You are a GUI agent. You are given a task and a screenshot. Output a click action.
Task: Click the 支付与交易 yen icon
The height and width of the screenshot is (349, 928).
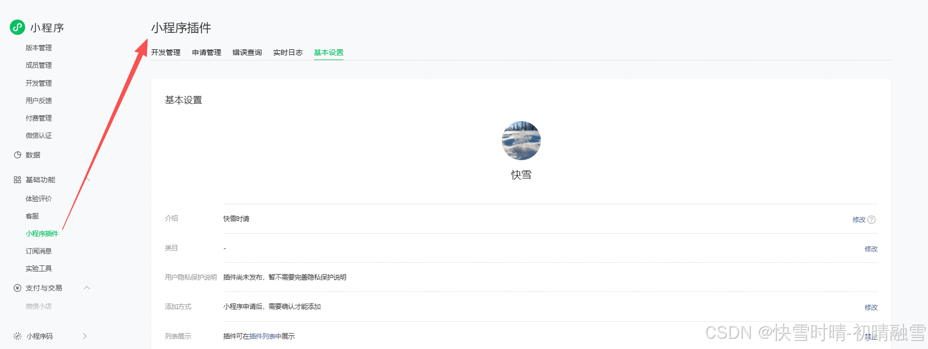(x=17, y=288)
